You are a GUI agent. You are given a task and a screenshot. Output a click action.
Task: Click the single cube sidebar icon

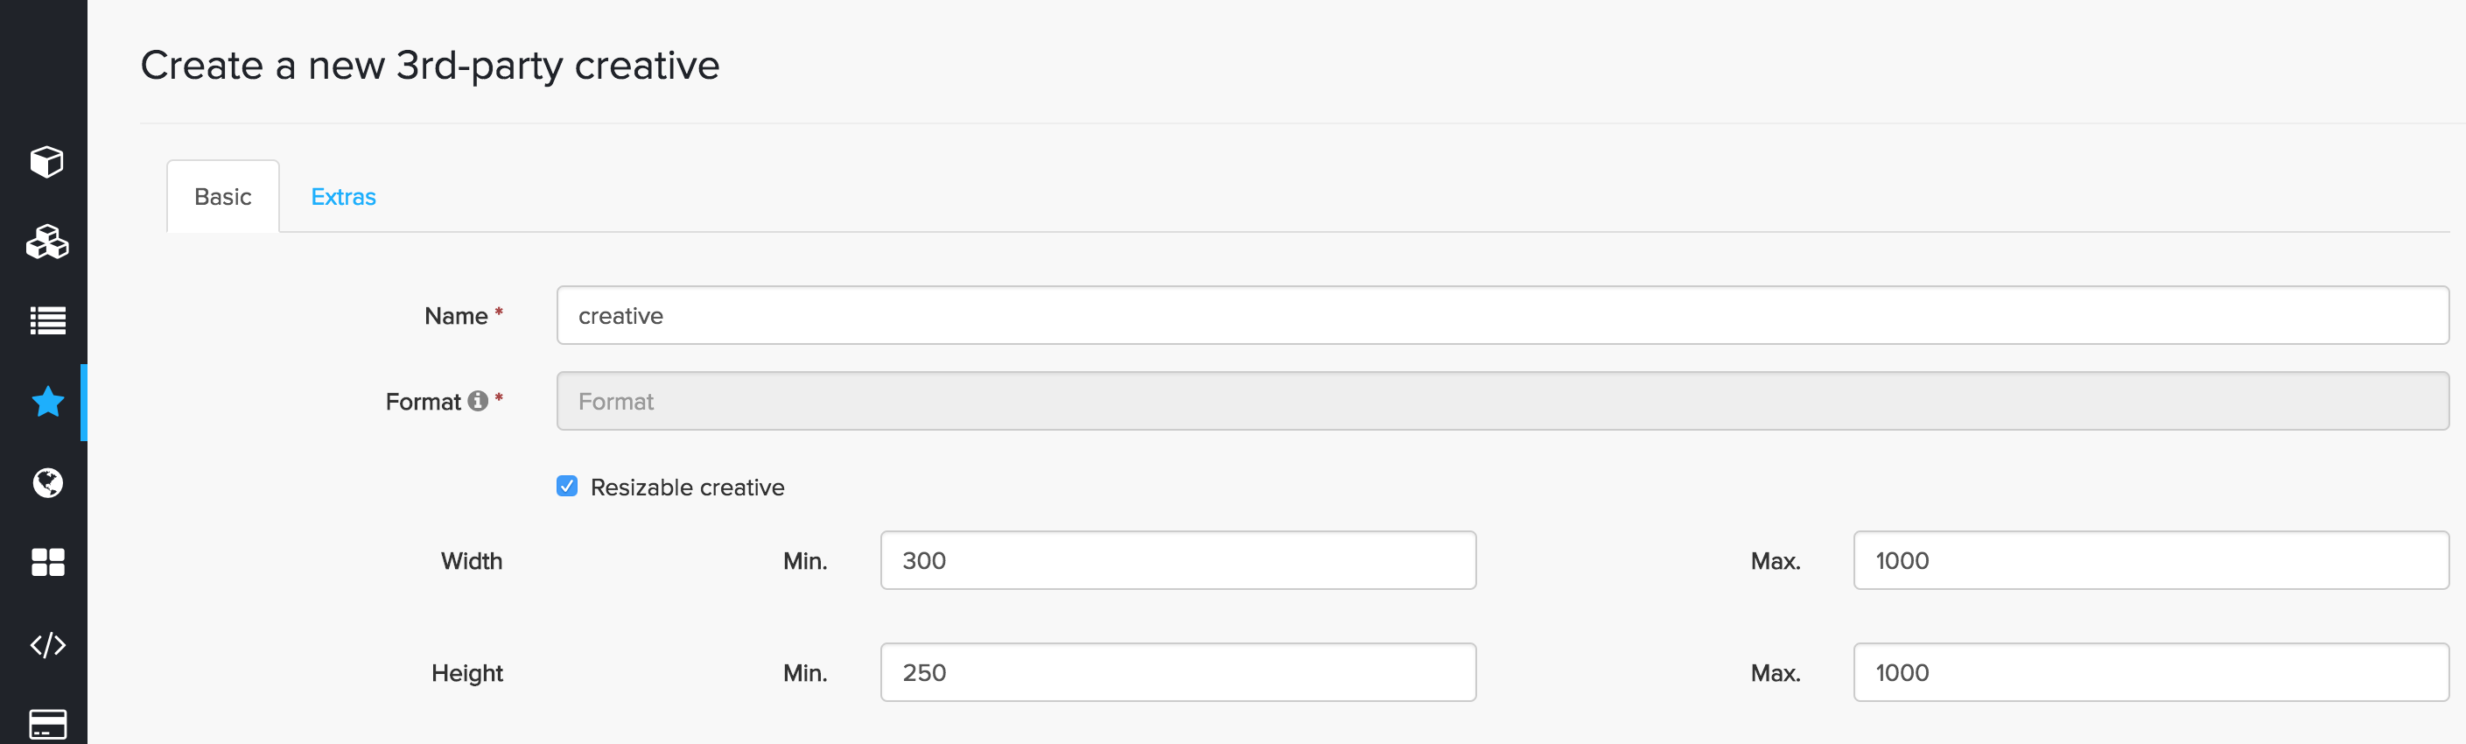click(47, 162)
